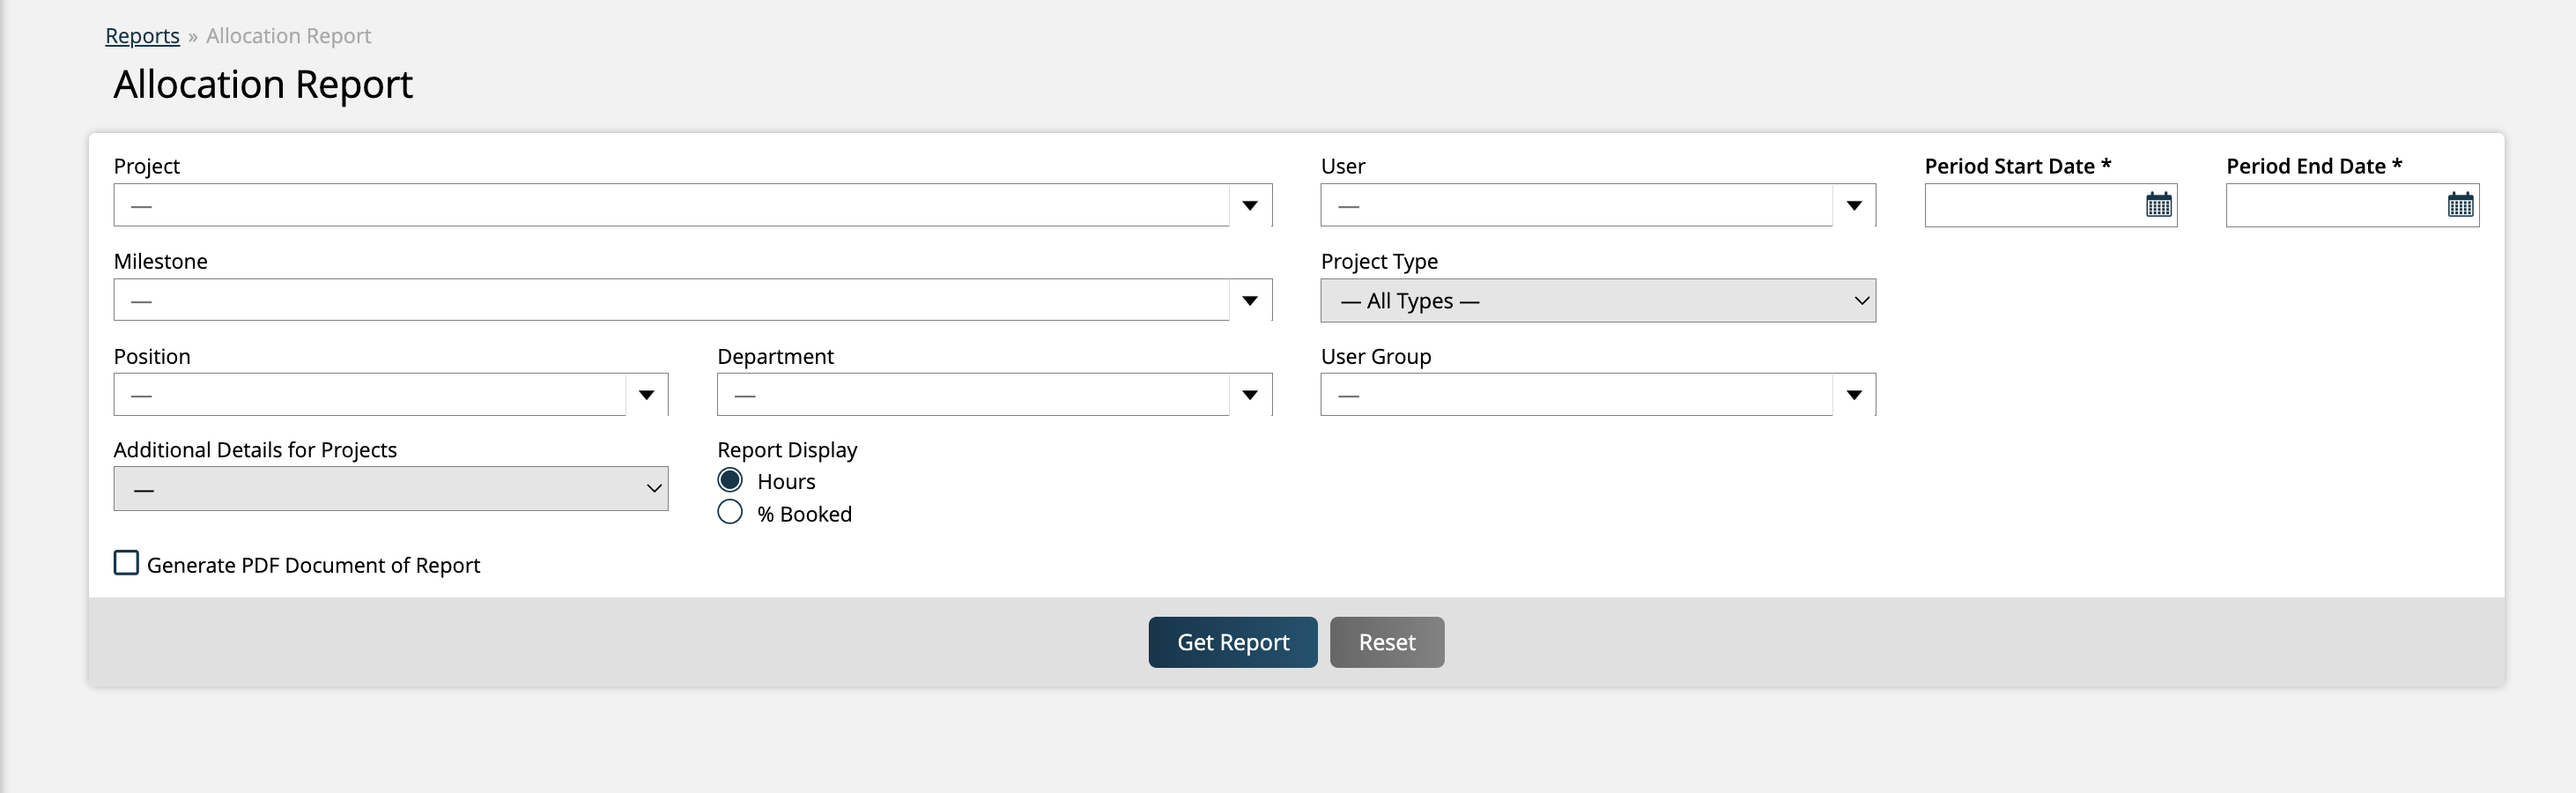
Task: Click the Project combo box text field
Action: 670,205
